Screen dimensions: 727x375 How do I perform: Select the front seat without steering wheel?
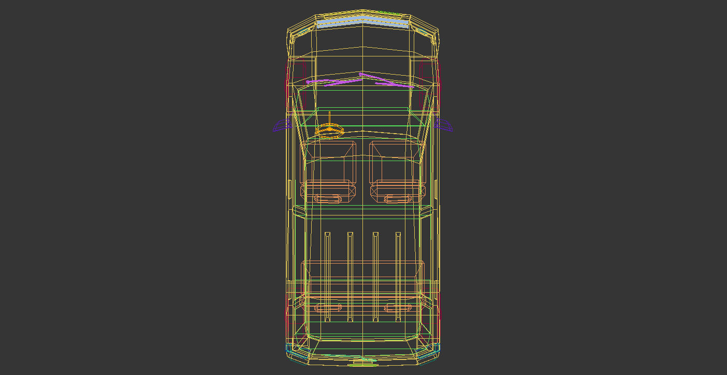point(397,172)
